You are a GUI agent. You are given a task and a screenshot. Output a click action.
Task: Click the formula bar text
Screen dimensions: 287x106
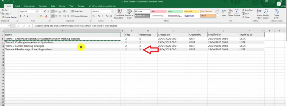coord(76,26)
